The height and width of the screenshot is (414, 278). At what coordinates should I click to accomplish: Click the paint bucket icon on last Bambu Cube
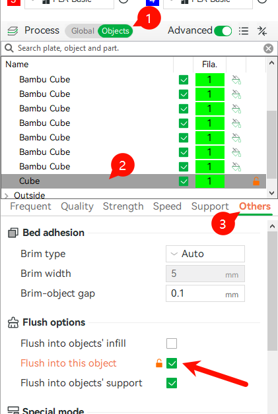[236, 167]
